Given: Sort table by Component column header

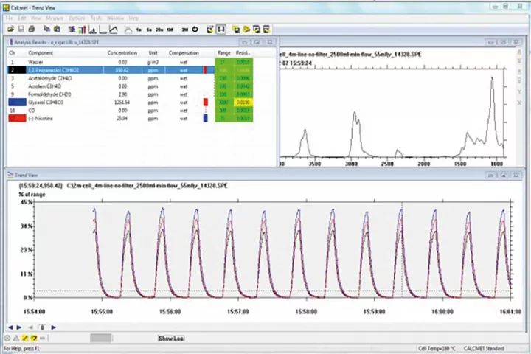Looking at the screenshot, I should point(41,53).
